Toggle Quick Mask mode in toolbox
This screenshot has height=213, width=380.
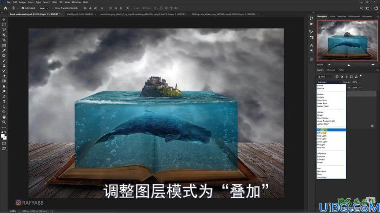click(4, 143)
